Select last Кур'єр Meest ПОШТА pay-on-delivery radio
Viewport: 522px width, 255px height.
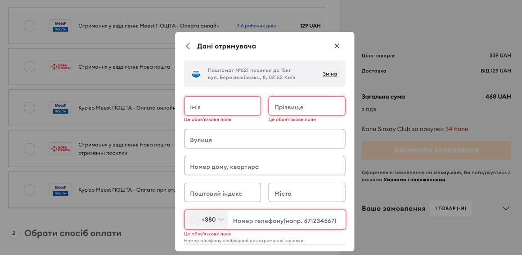29,190
